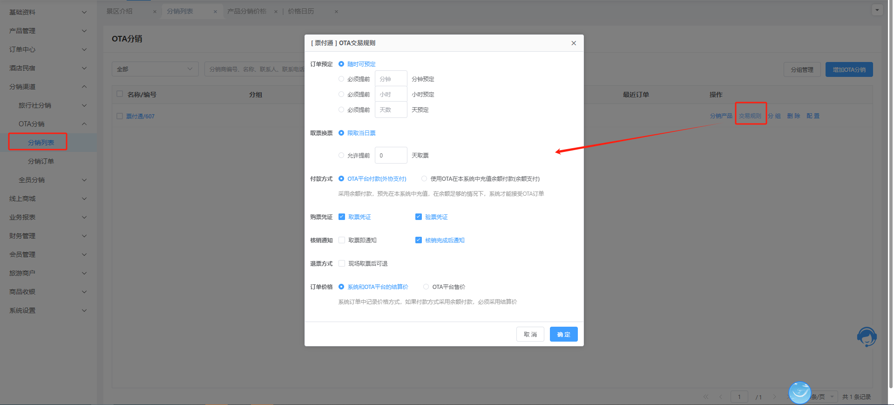
Task: Jump to first page double-arrow icon
Action: pyautogui.click(x=706, y=397)
